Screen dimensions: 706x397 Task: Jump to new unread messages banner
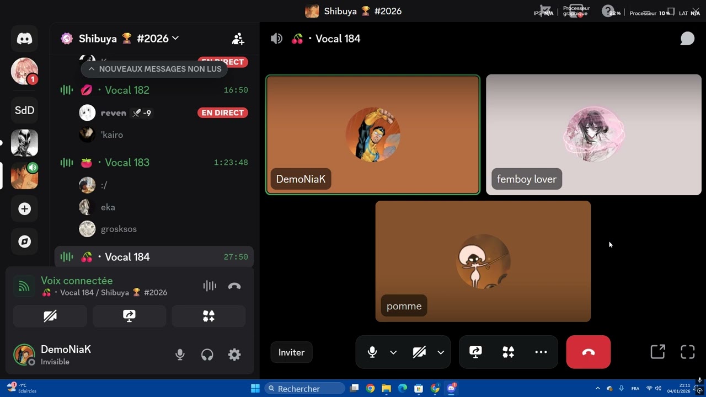click(x=154, y=69)
